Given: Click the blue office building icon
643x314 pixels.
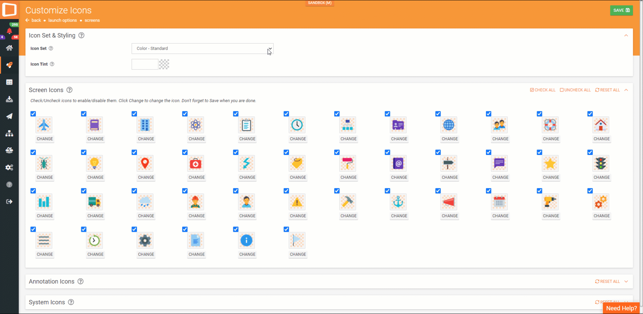Looking at the screenshot, I should (145, 125).
